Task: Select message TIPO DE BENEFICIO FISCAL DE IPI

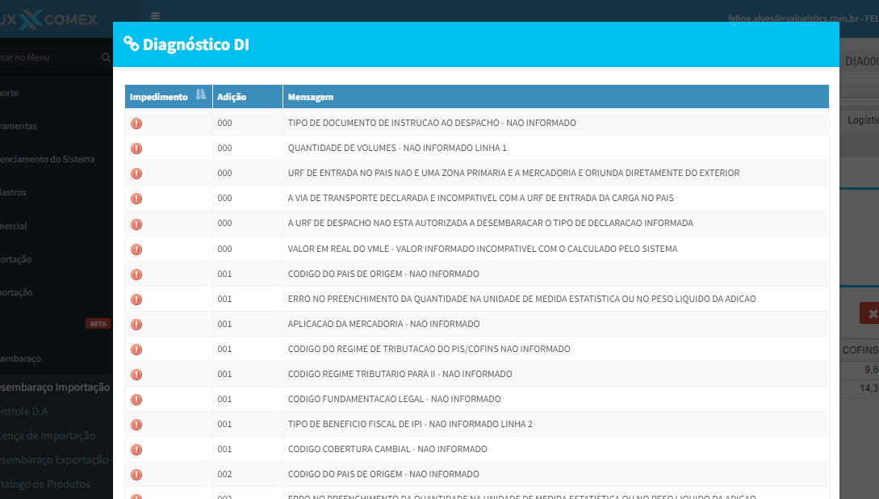Action: (x=410, y=424)
